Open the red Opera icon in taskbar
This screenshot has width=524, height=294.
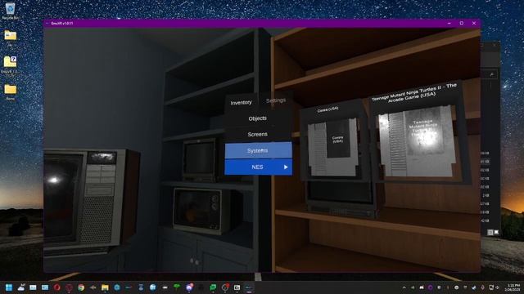[56, 287]
